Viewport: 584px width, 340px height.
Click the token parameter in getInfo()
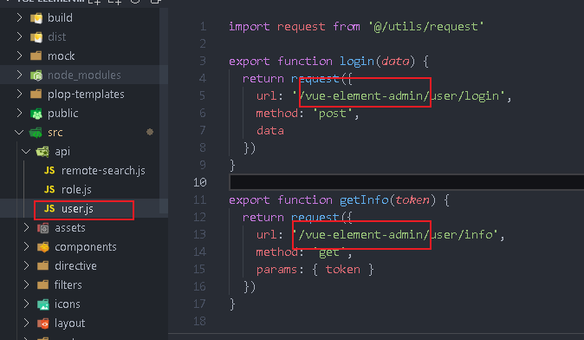[412, 200]
